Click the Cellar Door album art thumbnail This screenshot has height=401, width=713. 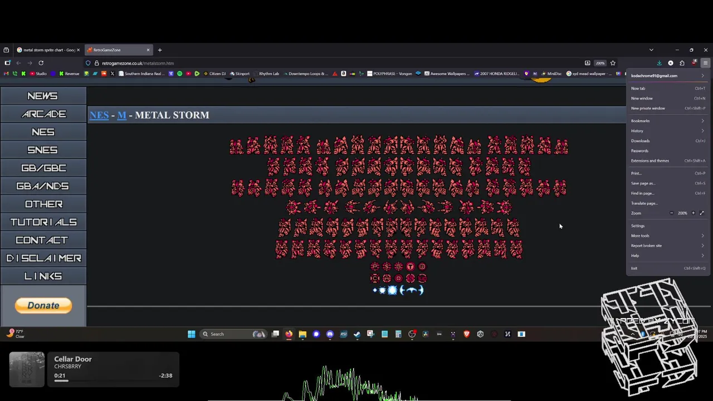(27, 369)
